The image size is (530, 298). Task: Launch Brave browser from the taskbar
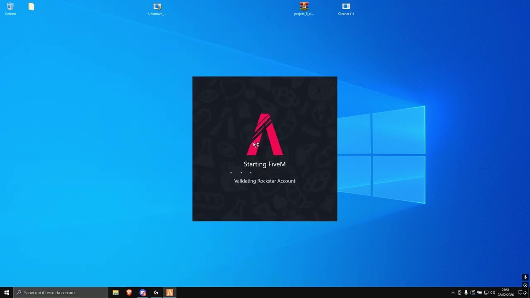(129, 293)
